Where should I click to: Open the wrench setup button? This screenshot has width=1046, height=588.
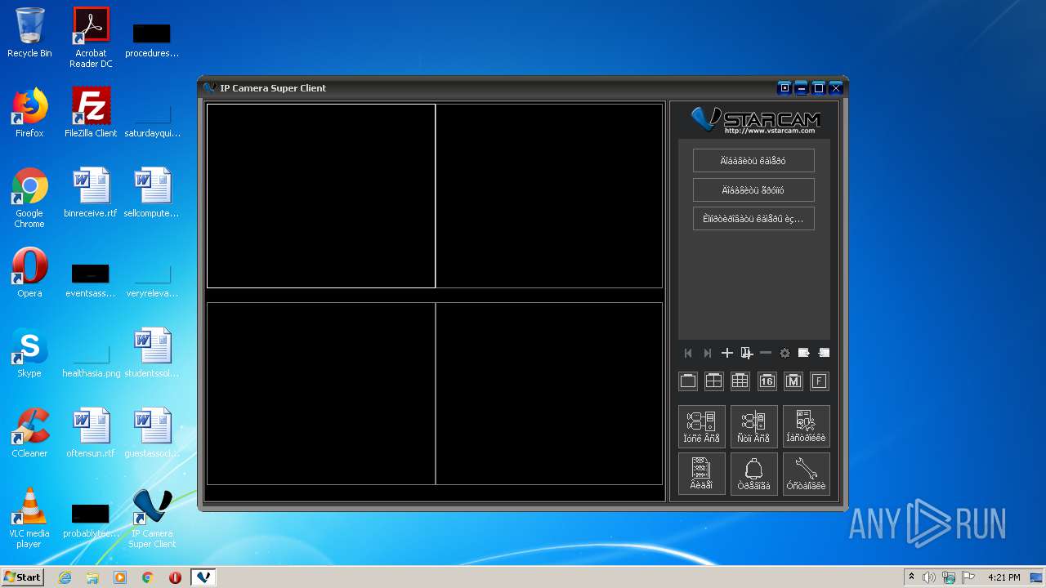[x=806, y=474]
